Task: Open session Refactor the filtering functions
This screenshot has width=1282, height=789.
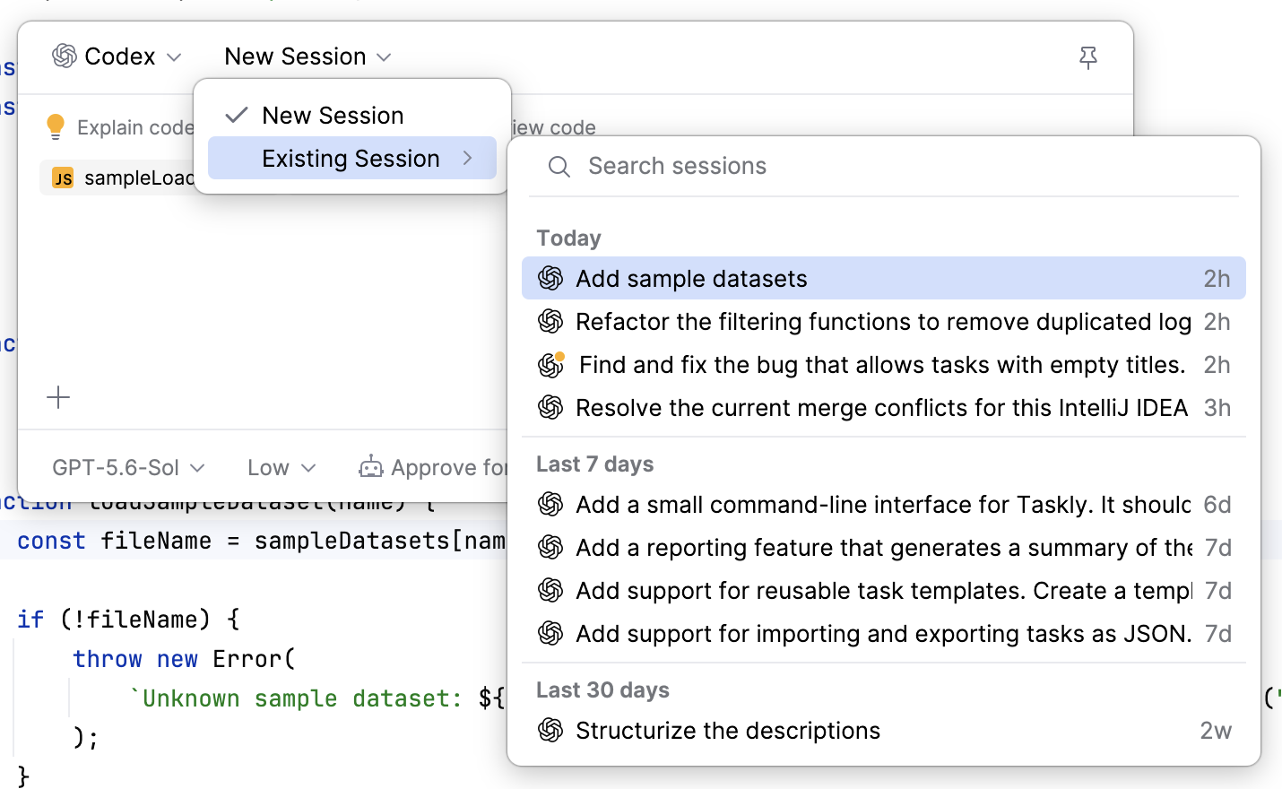Action: tap(884, 322)
